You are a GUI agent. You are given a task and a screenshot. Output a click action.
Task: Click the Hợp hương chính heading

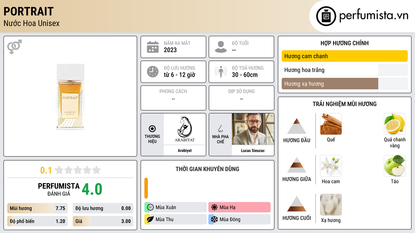(x=344, y=43)
